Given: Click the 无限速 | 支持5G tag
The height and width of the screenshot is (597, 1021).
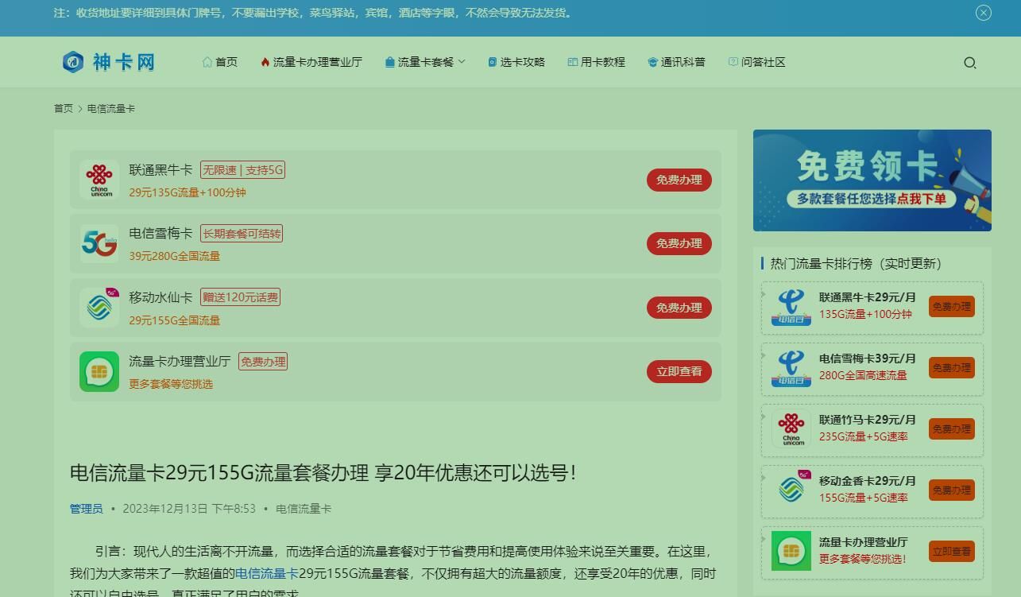Looking at the screenshot, I should [242, 170].
